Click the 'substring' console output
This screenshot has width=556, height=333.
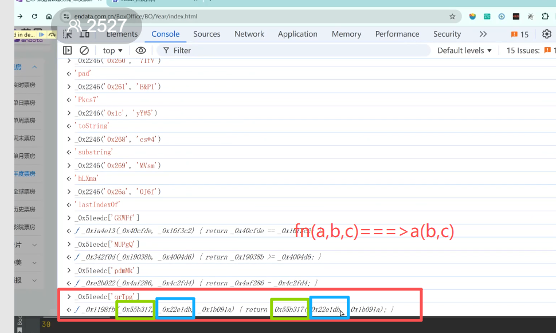coord(93,152)
